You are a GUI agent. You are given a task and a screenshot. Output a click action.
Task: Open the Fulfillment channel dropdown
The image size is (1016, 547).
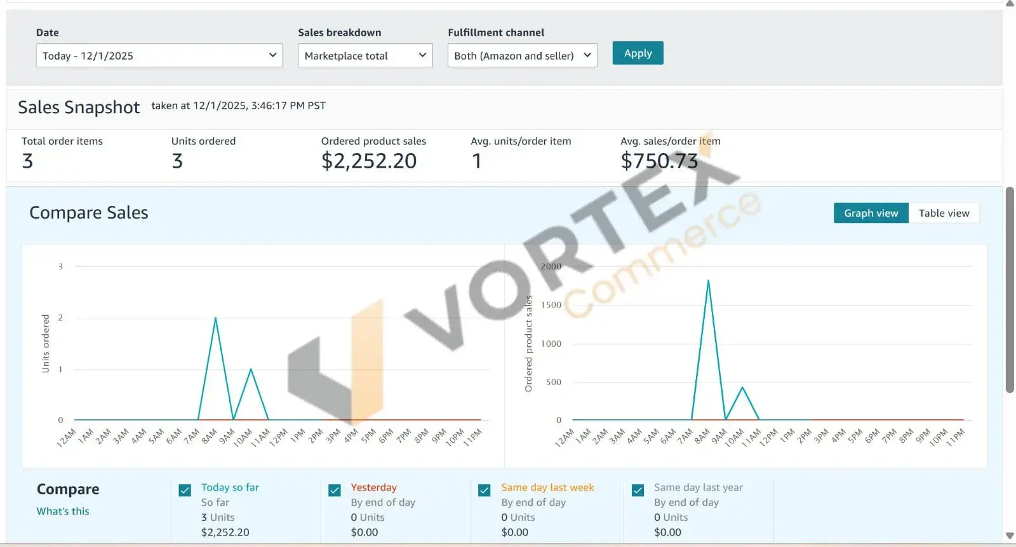pos(522,55)
